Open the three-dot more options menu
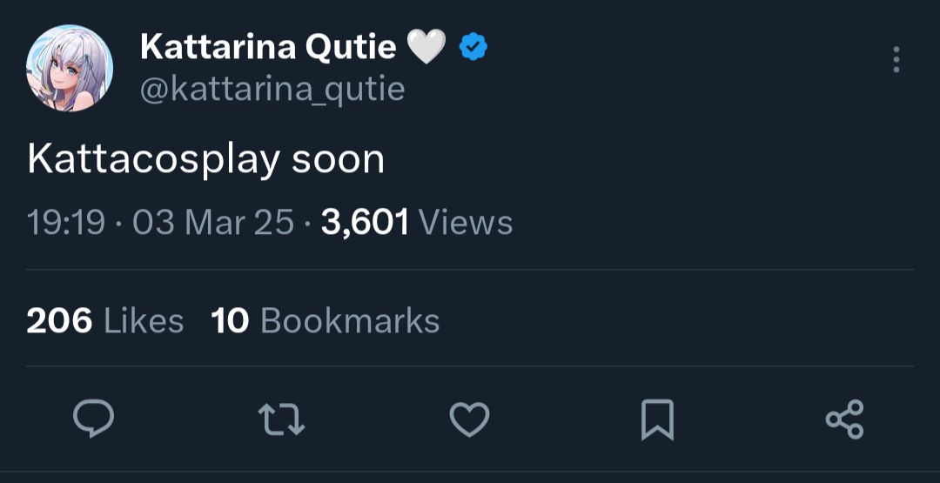Viewport: 940px width, 483px height. tap(896, 59)
